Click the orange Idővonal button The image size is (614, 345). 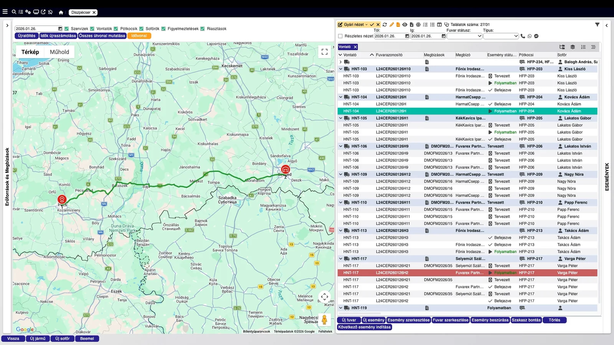(139, 36)
